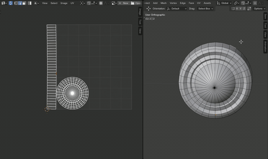The image size is (268, 159).
Task: Open Face menu in 3D viewport
Action: 191,3
